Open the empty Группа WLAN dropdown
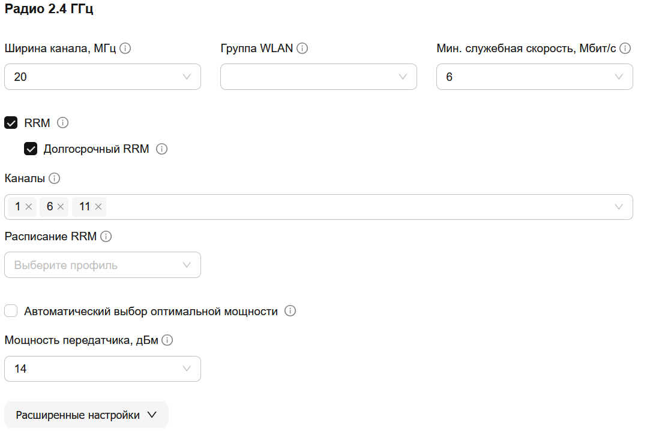The width and height of the screenshot is (647, 441). point(319,77)
